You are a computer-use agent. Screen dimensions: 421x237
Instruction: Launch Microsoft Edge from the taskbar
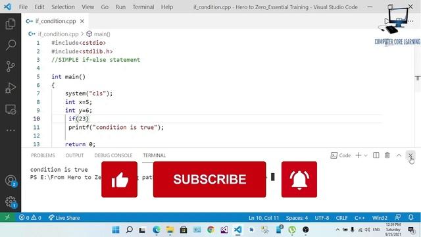point(157,230)
